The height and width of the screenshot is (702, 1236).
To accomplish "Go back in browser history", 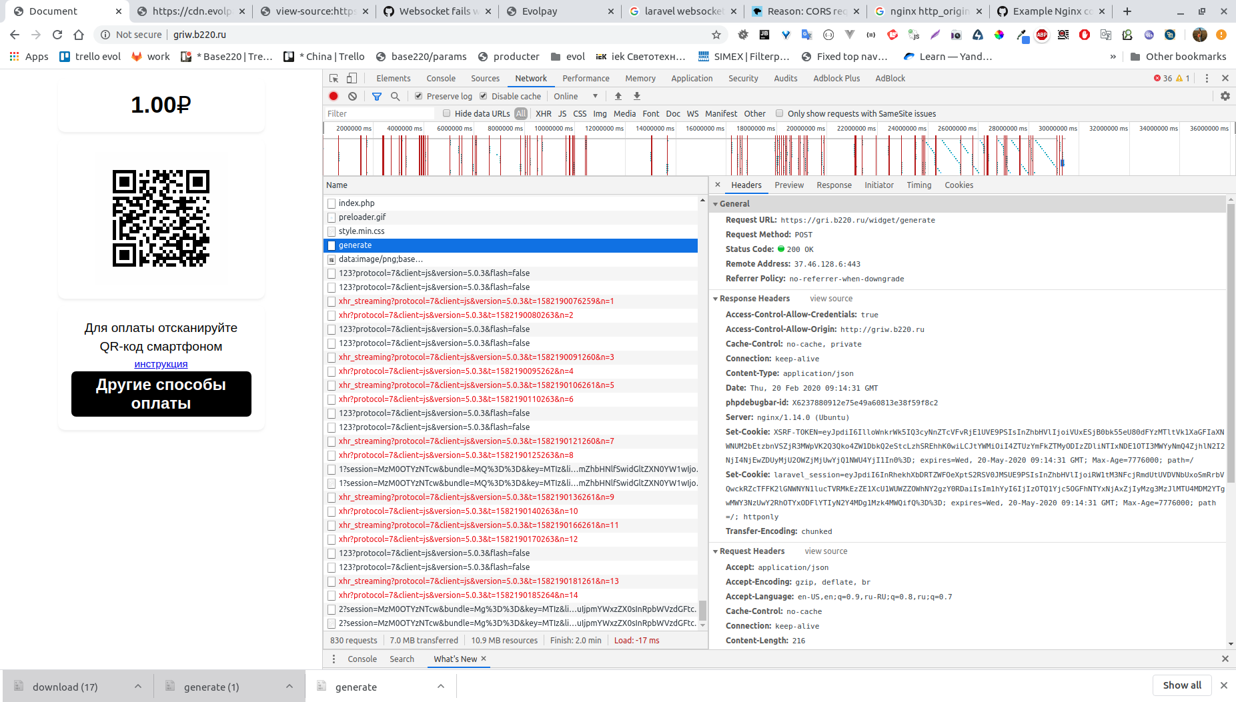I will click(15, 35).
